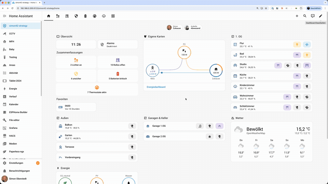
Task: Open a new browser tab
Action: coord(44,3)
